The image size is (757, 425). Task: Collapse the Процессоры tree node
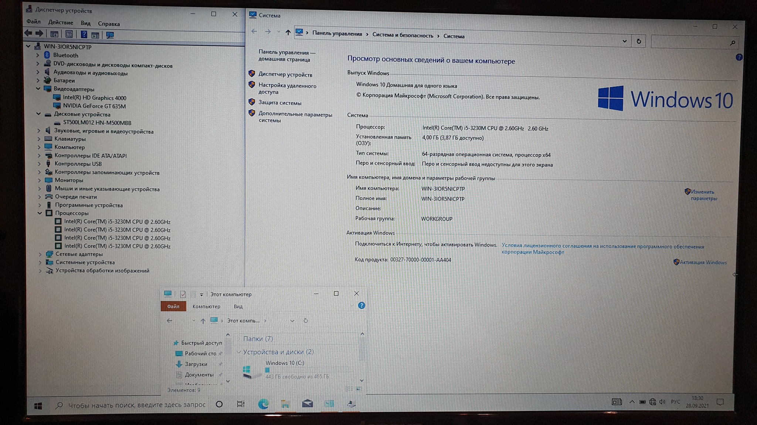coord(40,213)
